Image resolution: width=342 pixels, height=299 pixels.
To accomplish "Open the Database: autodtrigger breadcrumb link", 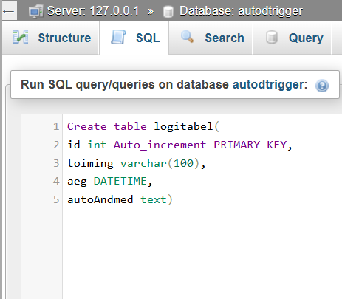I will [241, 11].
